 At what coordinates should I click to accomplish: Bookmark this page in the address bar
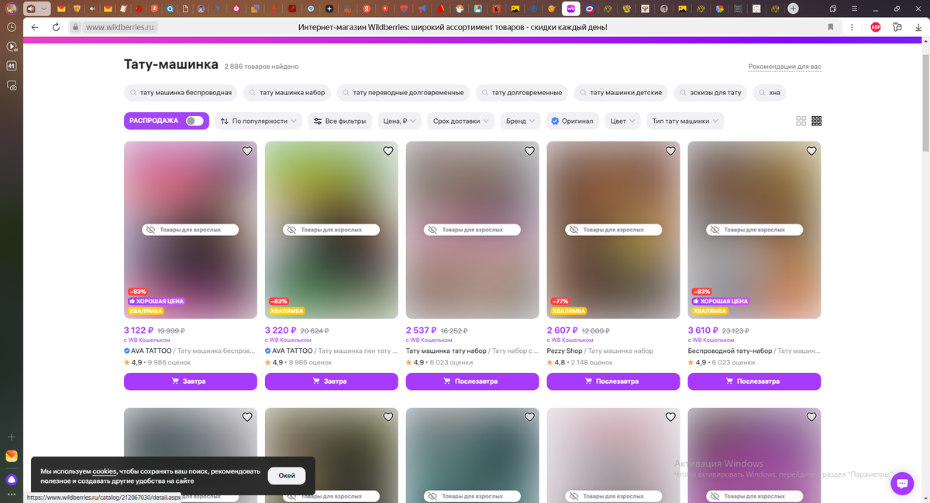[x=831, y=27]
